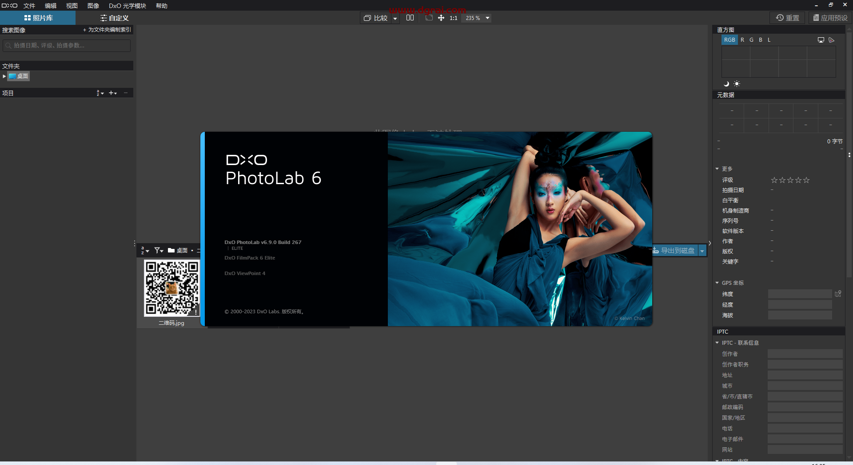
Task: Click the 应用预设 apply preset button
Action: point(830,18)
